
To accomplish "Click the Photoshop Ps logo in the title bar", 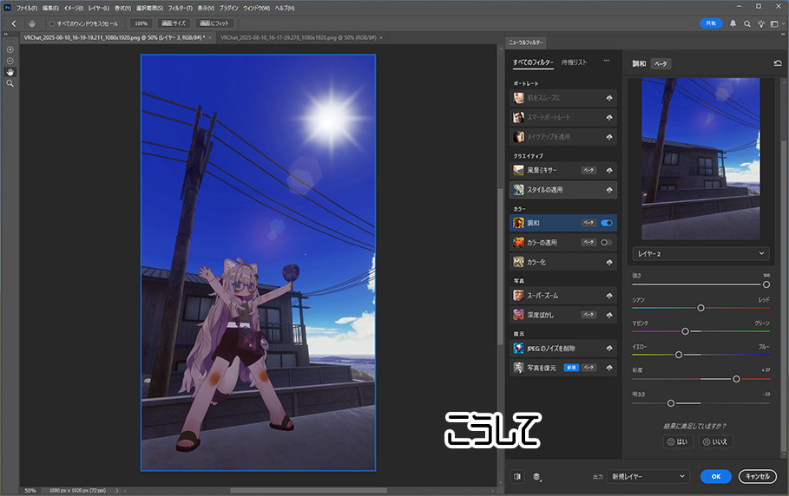I will click(7, 8).
